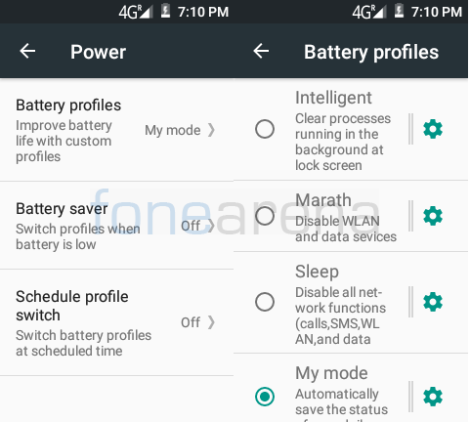Screen dimensions: 470x422
Task: Tap the 7:10 PM clock in left status bar
Action: [203, 12]
